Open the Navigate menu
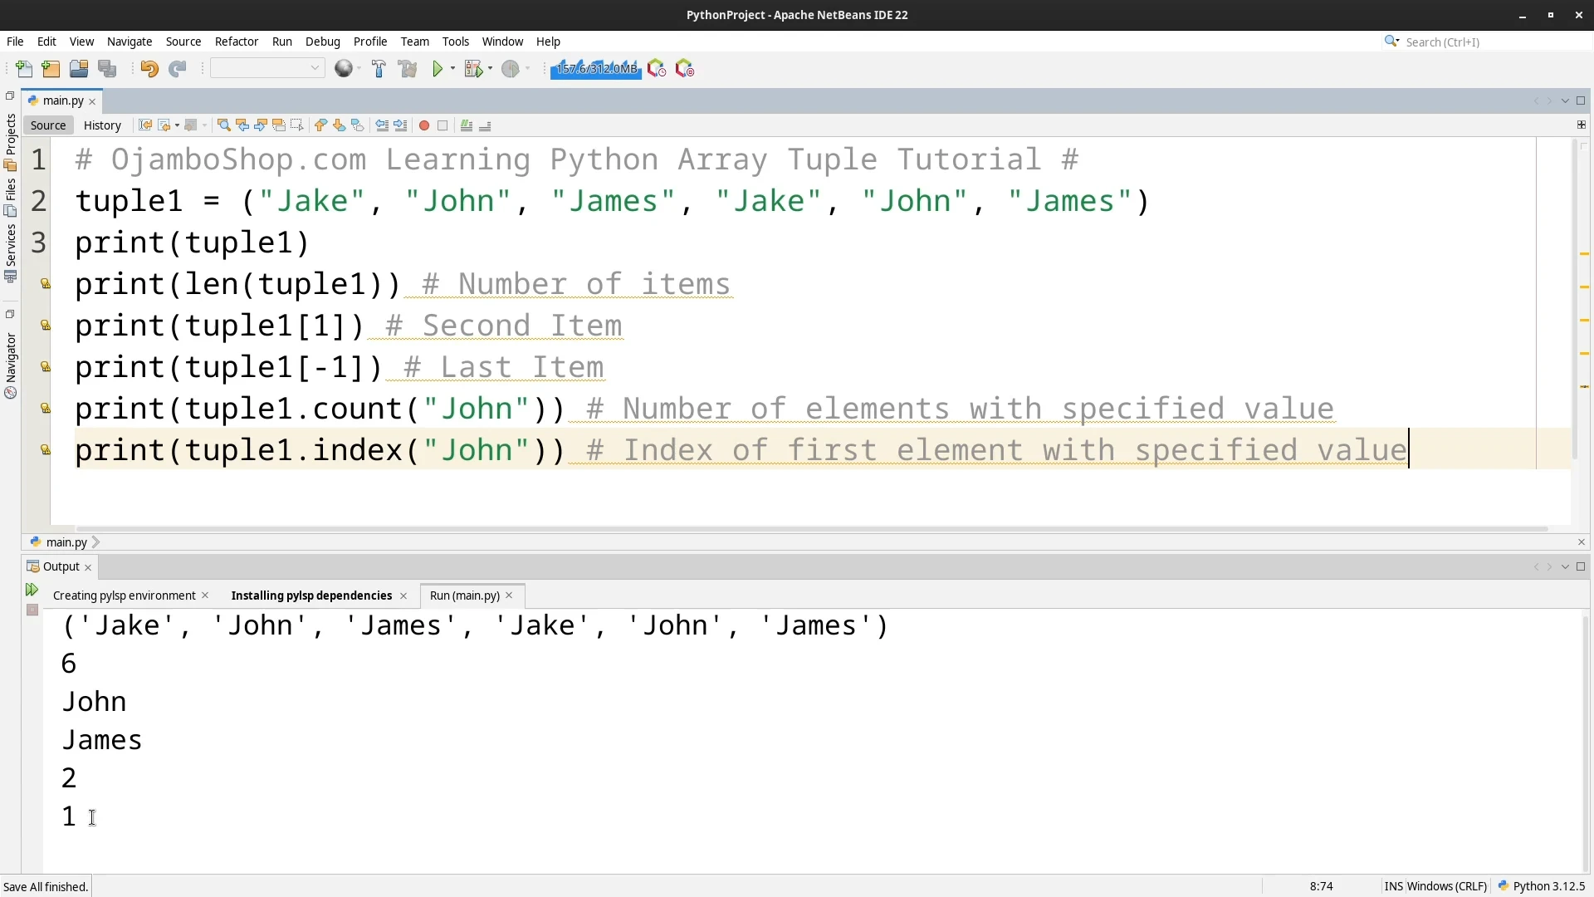The height and width of the screenshot is (897, 1594). [x=130, y=42]
